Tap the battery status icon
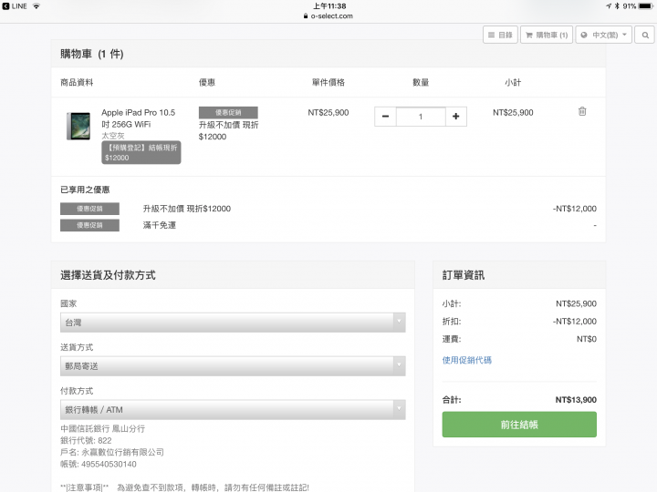657x492 pixels. pos(645,5)
